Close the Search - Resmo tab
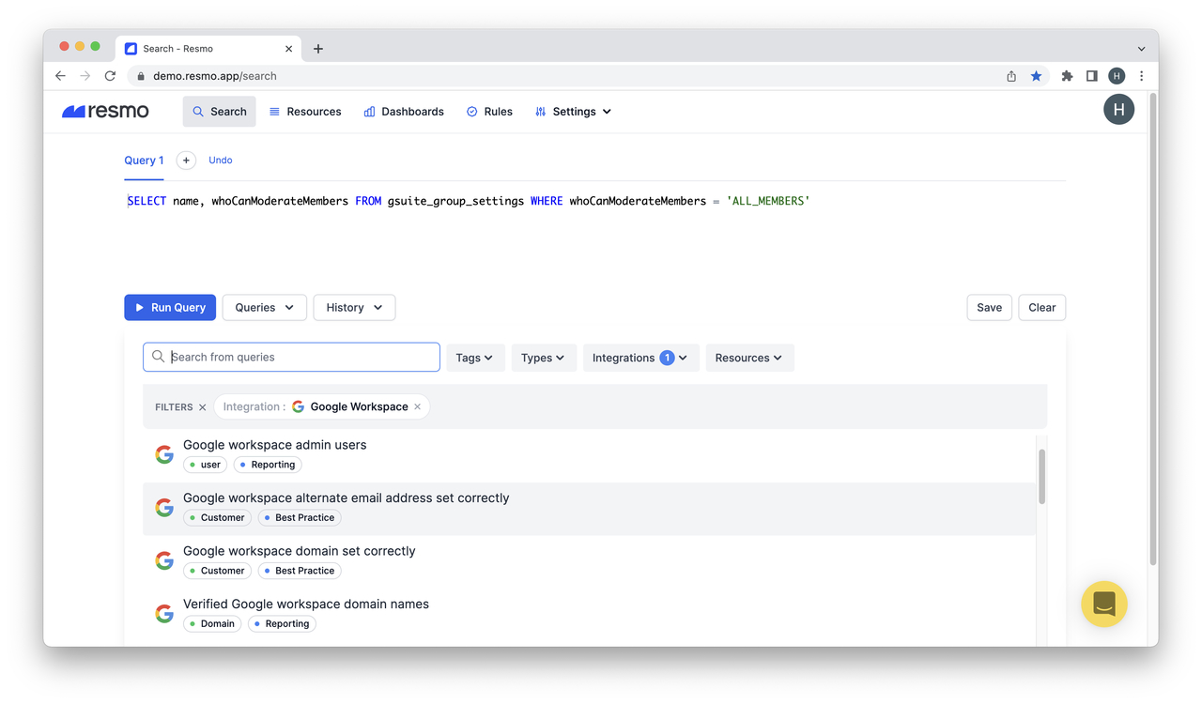The width and height of the screenshot is (1202, 704). tap(288, 49)
